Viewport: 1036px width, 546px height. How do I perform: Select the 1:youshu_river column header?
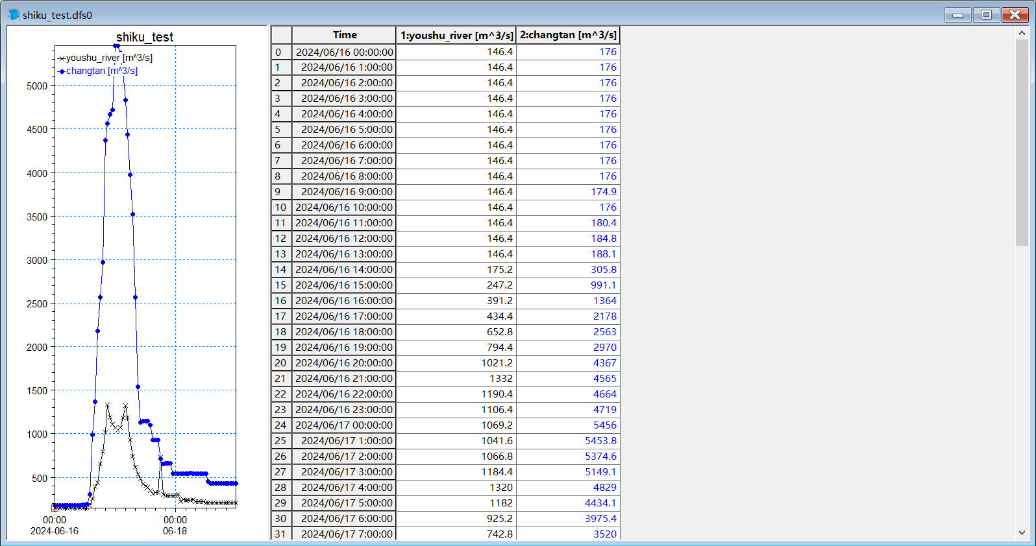[456, 35]
